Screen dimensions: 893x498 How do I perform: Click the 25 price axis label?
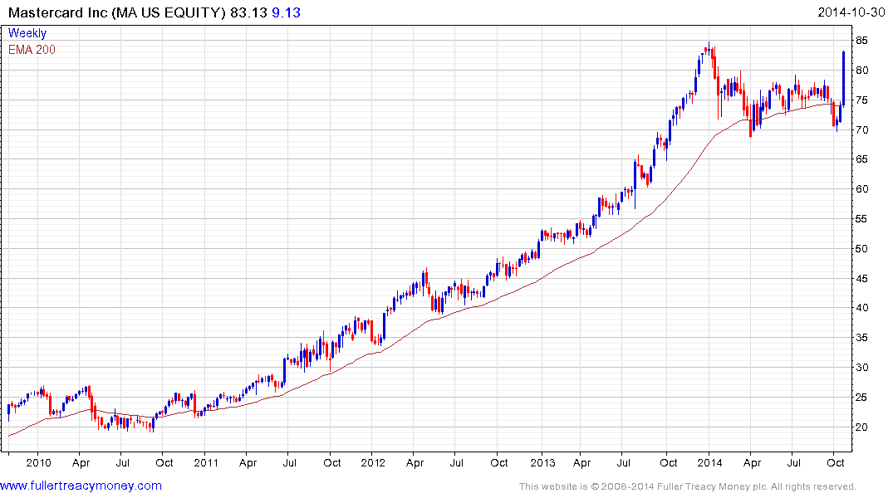pos(861,398)
